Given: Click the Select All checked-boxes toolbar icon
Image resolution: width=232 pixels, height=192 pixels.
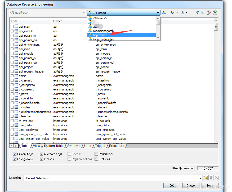Looking at the screenshot, I should tap(173, 12).
